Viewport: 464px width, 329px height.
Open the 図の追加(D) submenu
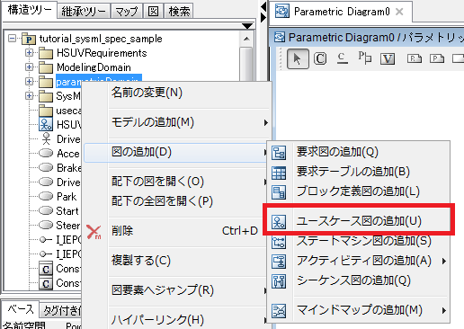pos(175,152)
